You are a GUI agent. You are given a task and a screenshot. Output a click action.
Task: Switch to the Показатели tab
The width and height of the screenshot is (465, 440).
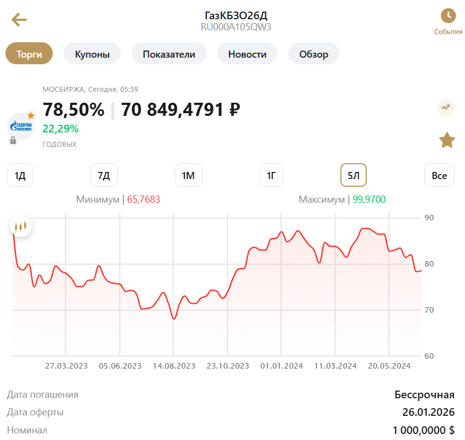tap(169, 53)
